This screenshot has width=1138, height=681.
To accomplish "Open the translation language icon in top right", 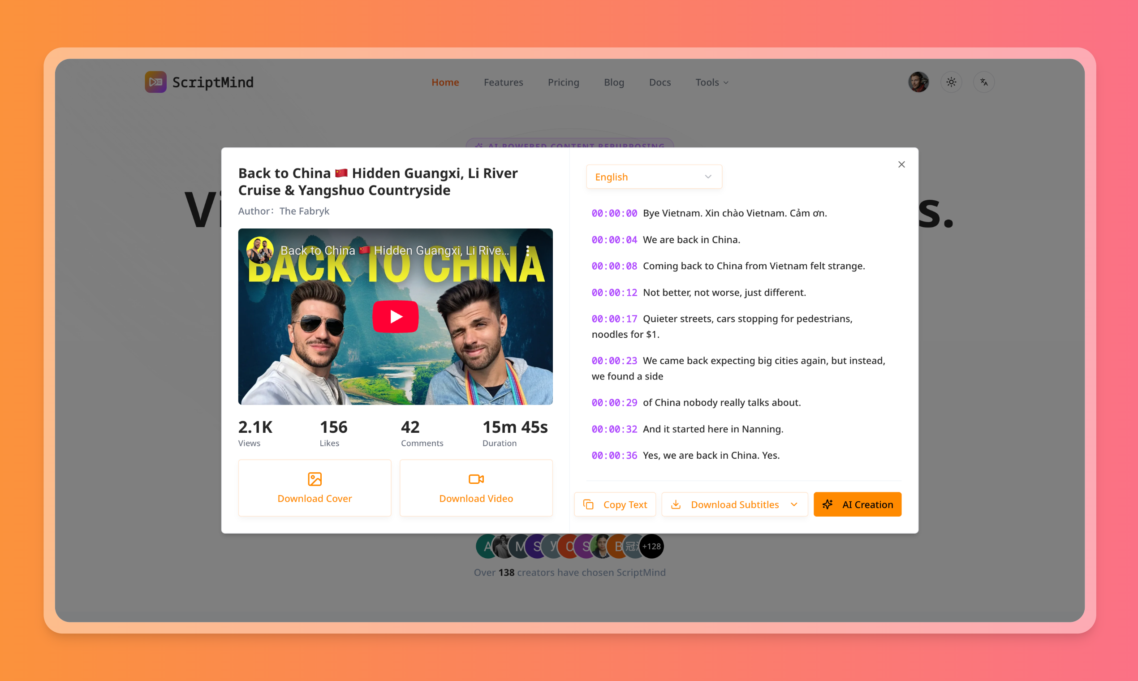I will (x=984, y=82).
